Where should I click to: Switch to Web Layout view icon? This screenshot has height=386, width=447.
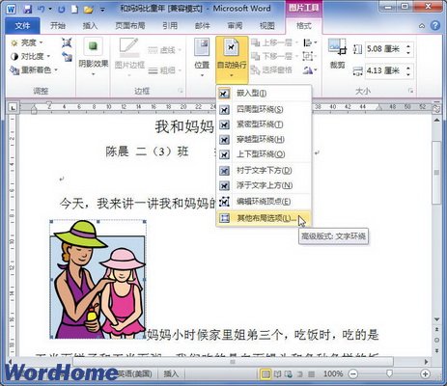tap(289, 374)
